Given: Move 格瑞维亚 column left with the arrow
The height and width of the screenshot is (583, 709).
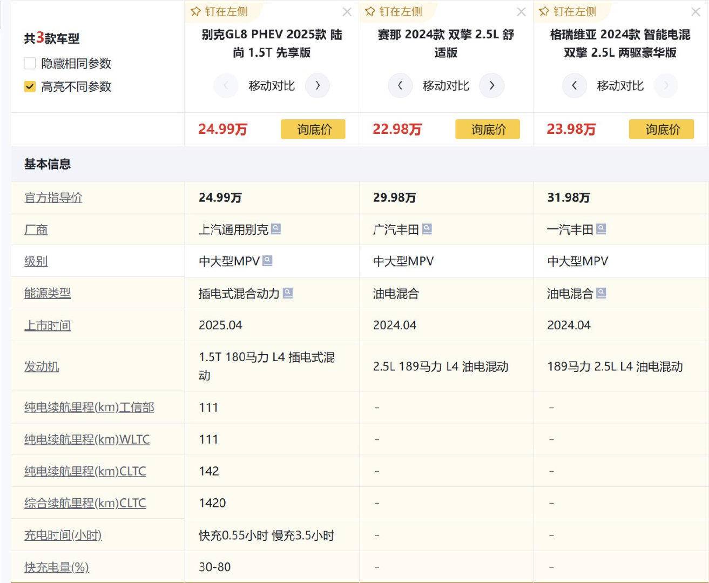Looking at the screenshot, I should (575, 85).
